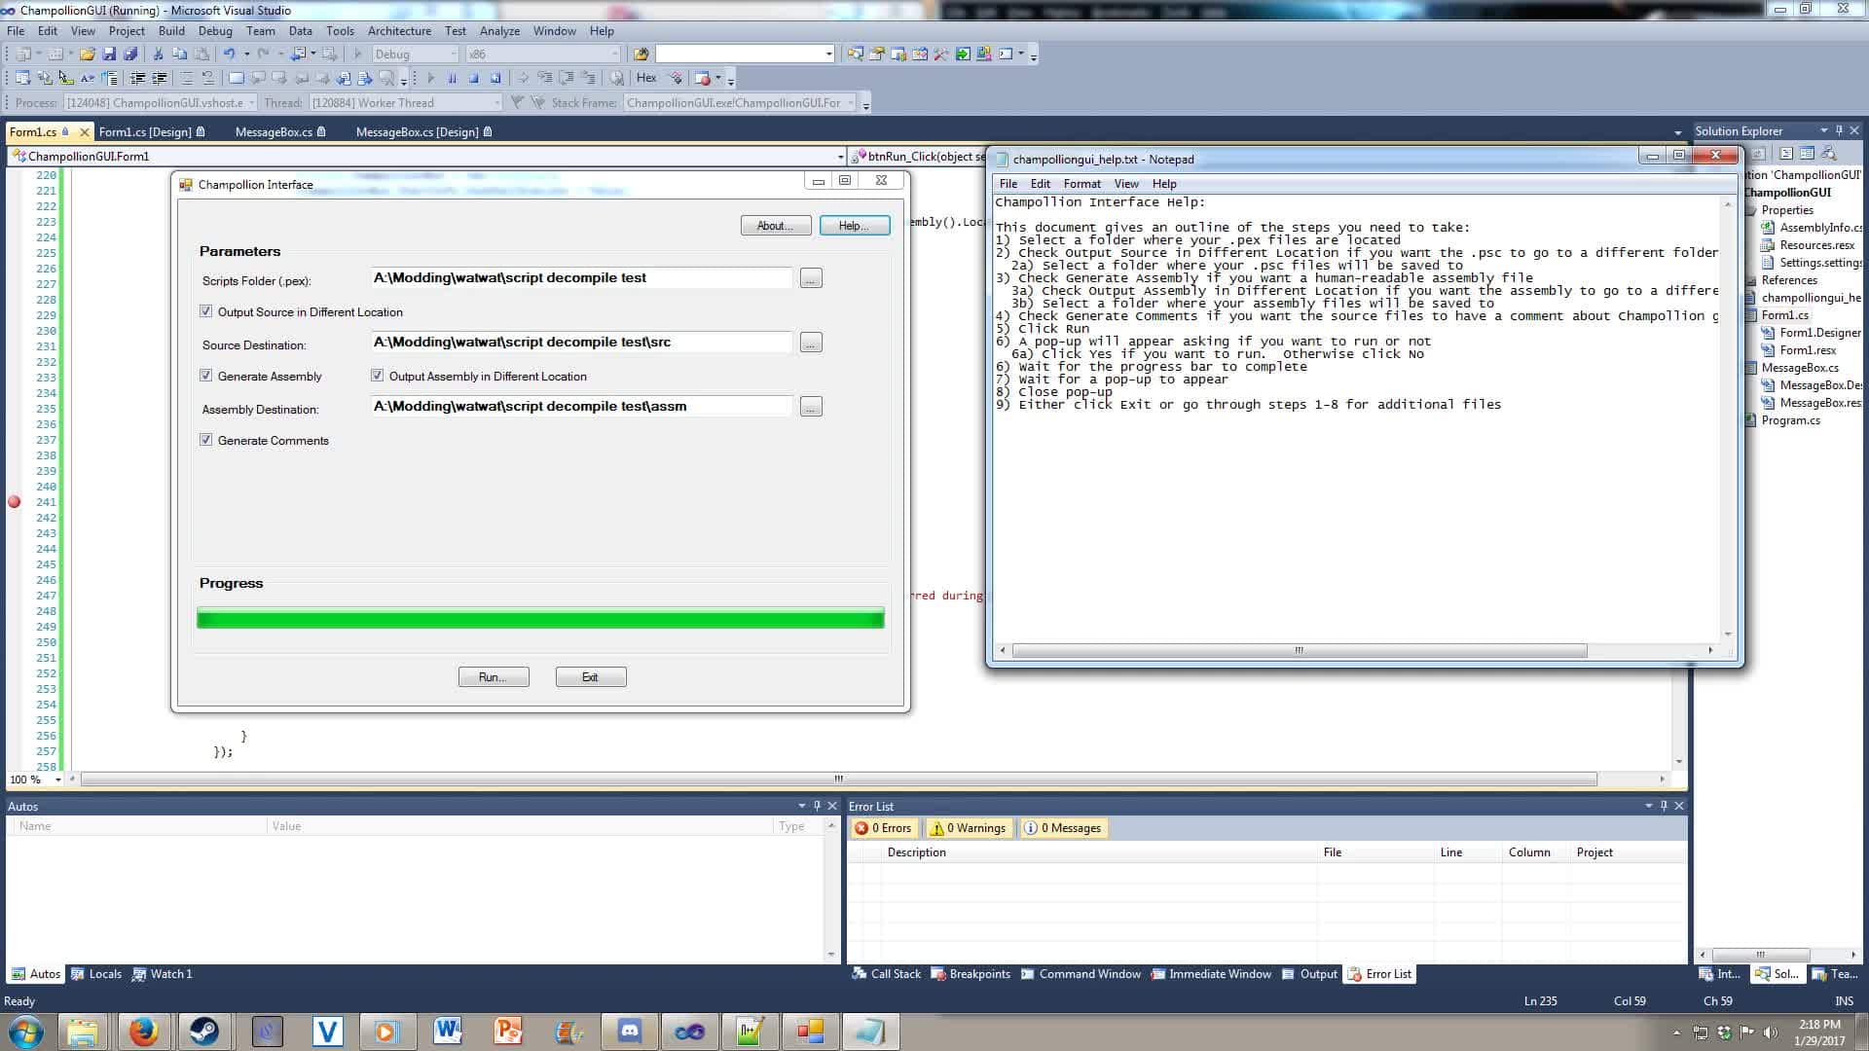The image size is (1869, 1051).
Task: Click browse button next to Assembly Destination
Action: point(811,408)
